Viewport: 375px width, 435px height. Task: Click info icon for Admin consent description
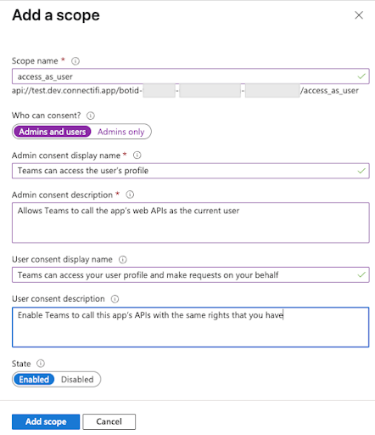click(130, 195)
